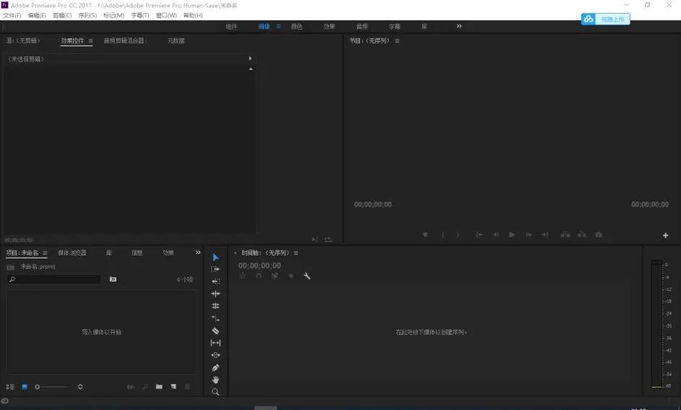Image resolution: width=681 pixels, height=410 pixels.
Task: Switch project panel to list view
Action: pos(10,387)
